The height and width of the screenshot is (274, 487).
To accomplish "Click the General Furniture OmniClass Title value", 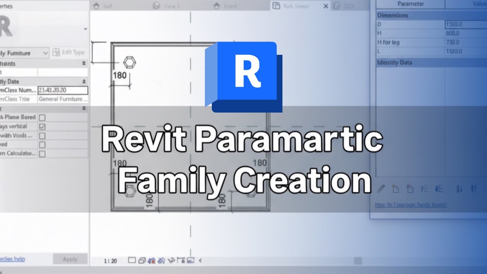I will (x=63, y=99).
